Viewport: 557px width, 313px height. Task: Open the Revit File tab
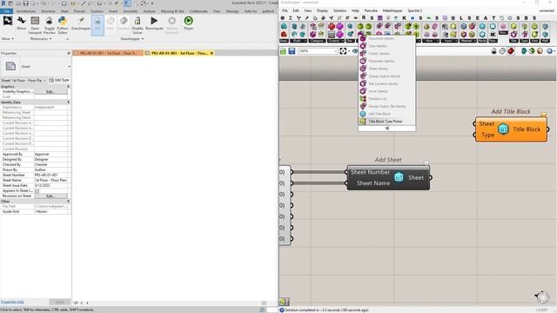click(x=7, y=11)
